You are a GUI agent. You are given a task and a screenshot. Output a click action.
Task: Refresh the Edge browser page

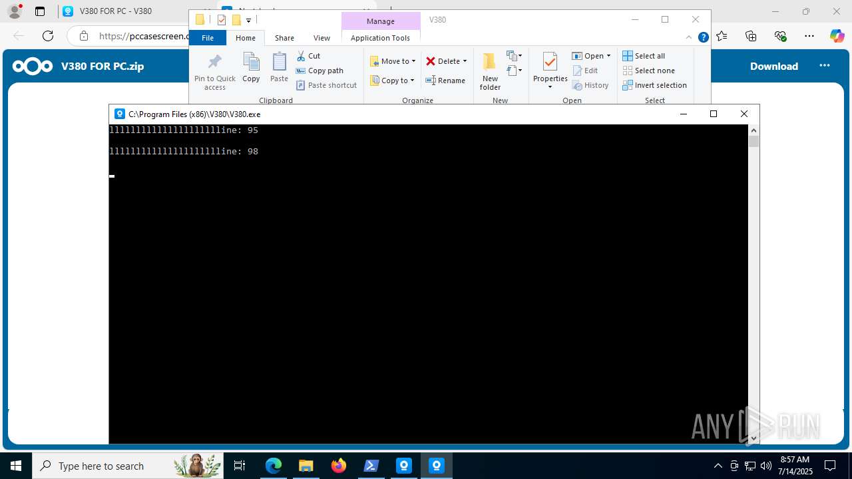coord(47,36)
